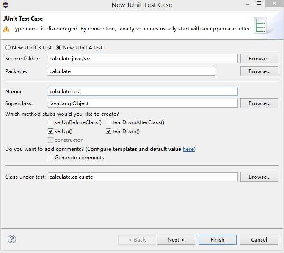Focus the Package text field
284x253 pixels.
coord(132,71)
